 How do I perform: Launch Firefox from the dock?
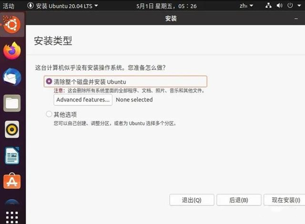[x=12, y=51]
